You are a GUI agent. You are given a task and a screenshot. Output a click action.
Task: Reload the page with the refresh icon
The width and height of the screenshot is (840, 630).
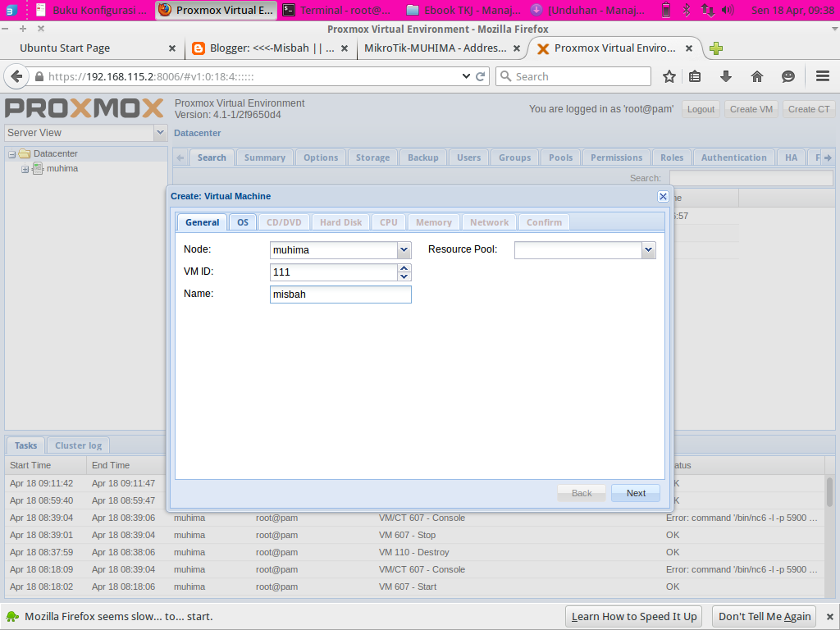[481, 76]
